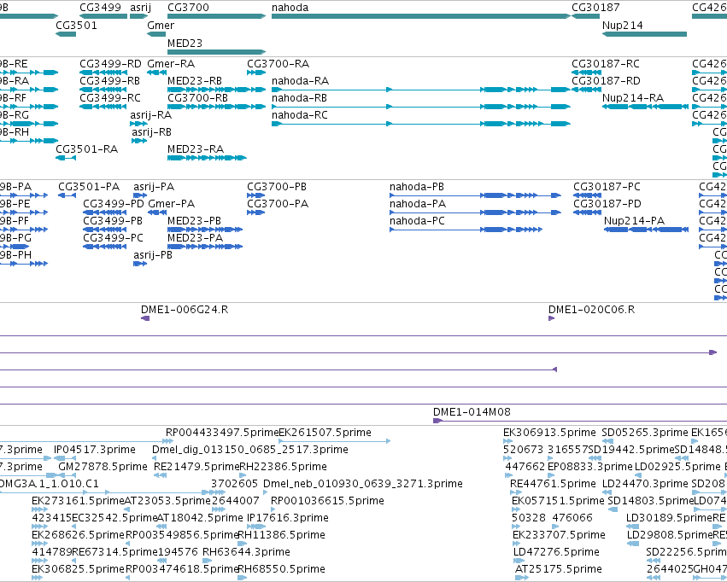
Task: Select EST EK233707.5prime
Action: (517, 544)
